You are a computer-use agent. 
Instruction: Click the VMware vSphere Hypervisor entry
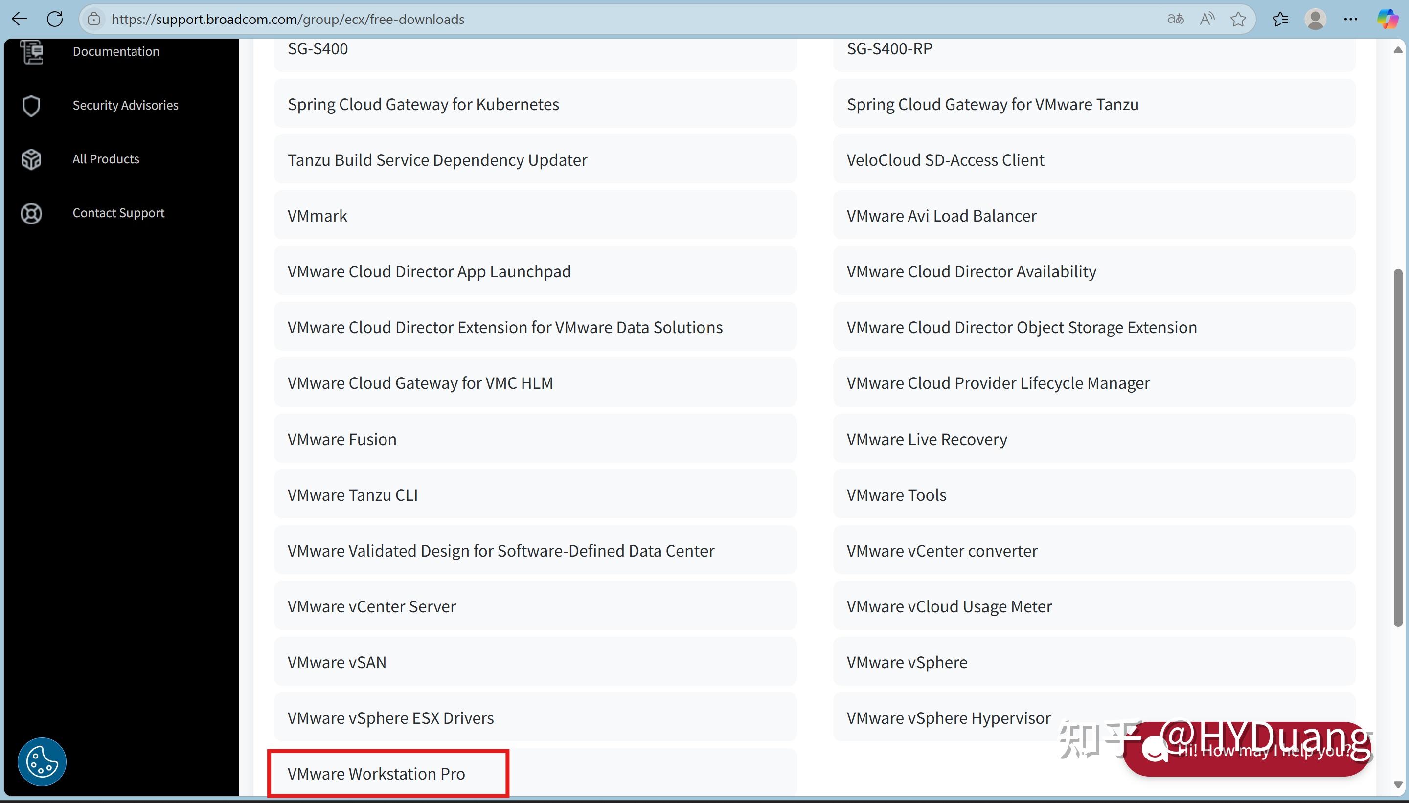pyautogui.click(x=948, y=717)
